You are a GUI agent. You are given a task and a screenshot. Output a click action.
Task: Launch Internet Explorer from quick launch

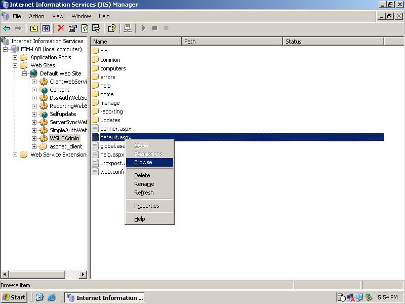(x=52, y=297)
